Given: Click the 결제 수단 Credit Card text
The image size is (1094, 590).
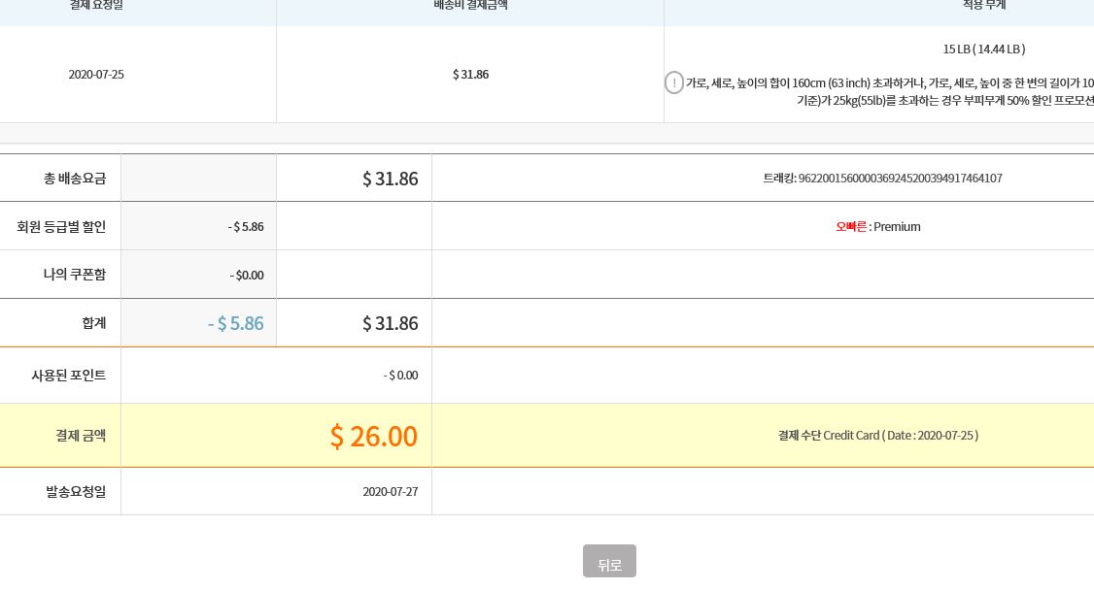Looking at the screenshot, I should click(x=877, y=436).
